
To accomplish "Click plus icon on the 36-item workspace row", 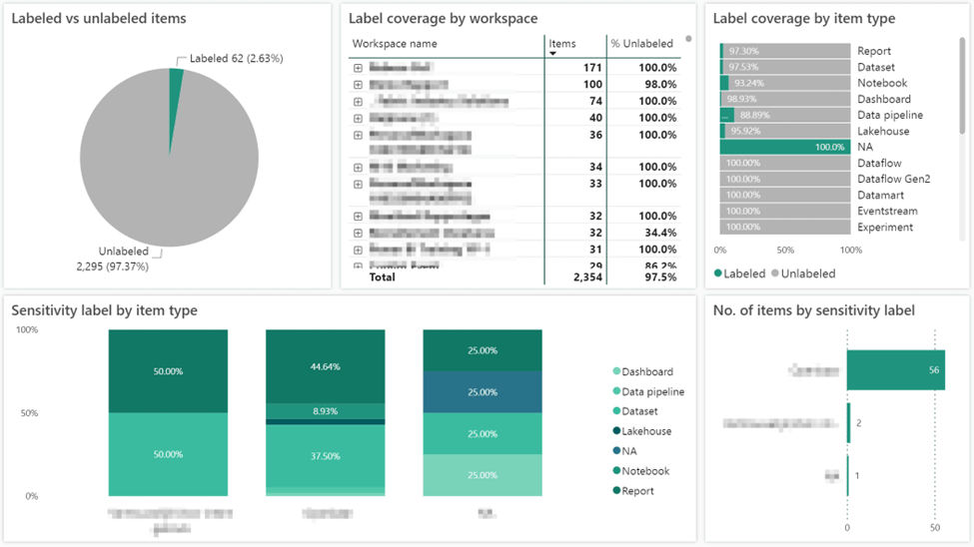I will click(358, 135).
